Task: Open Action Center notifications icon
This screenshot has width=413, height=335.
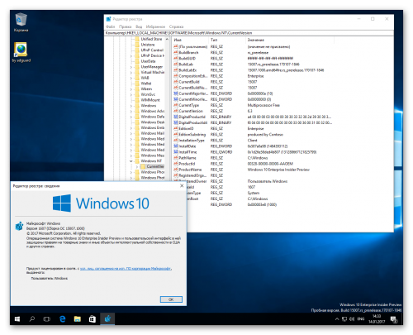Action: (x=394, y=319)
